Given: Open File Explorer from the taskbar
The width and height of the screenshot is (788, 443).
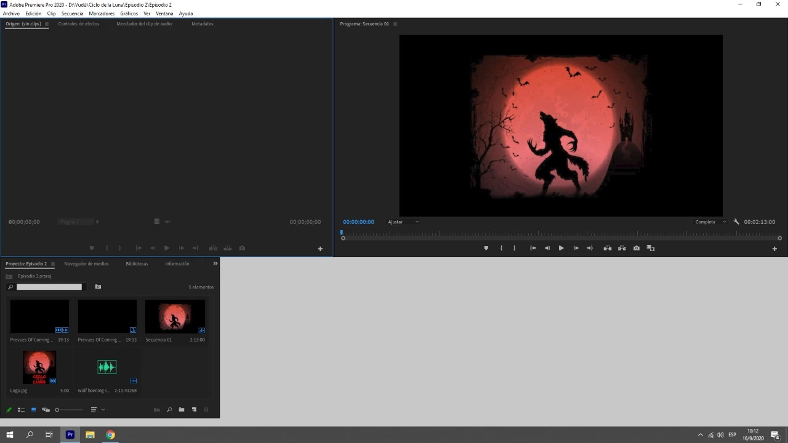Looking at the screenshot, I should pyautogui.click(x=90, y=435).
